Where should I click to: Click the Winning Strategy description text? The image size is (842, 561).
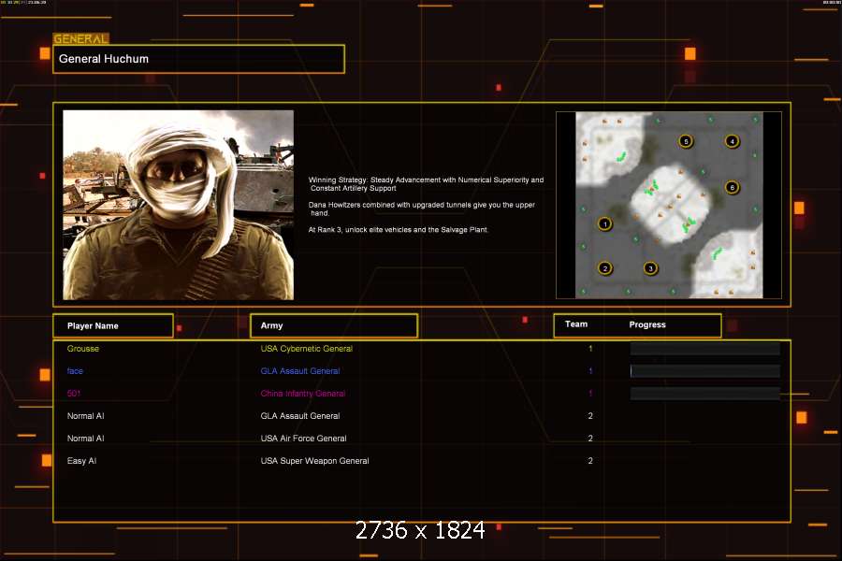426,184
